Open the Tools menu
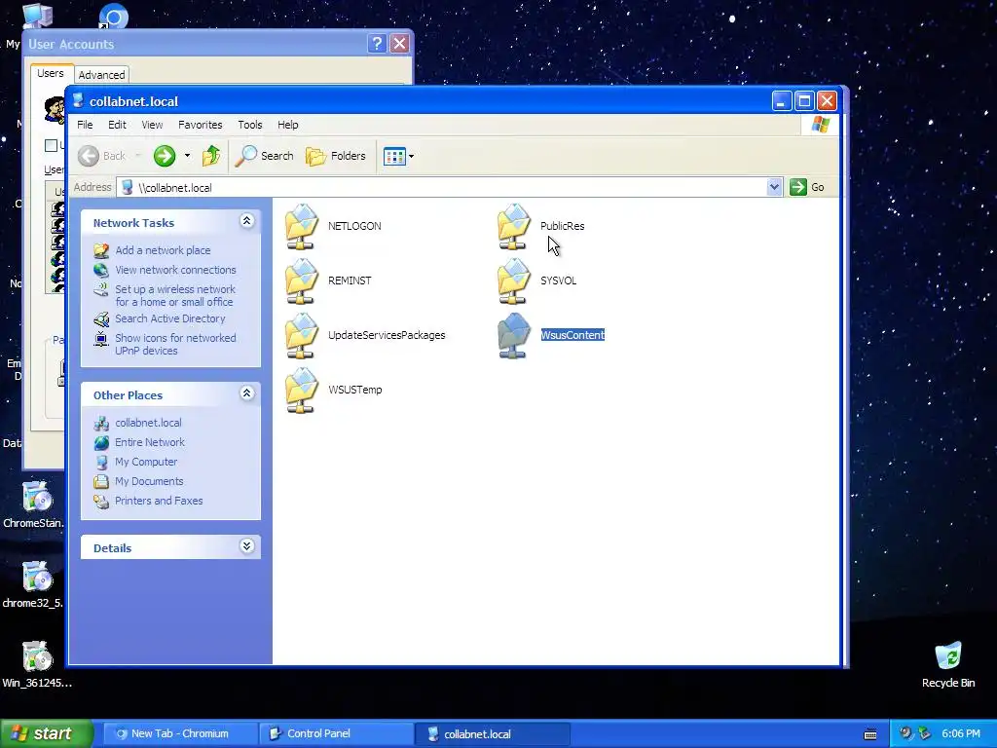 click(250, 125)
